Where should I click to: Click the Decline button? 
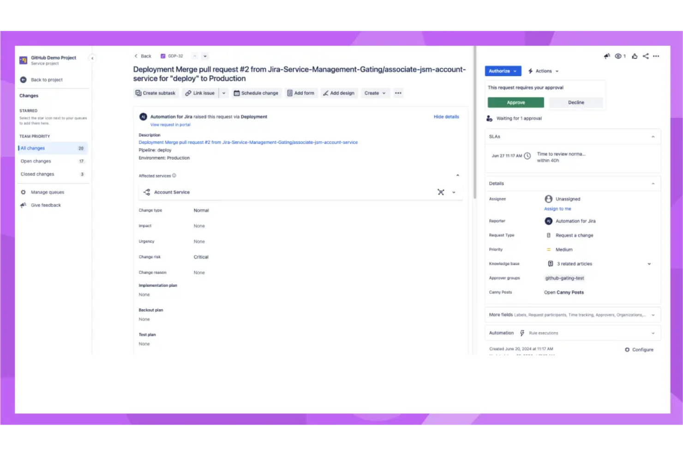[x=575, y=103]
